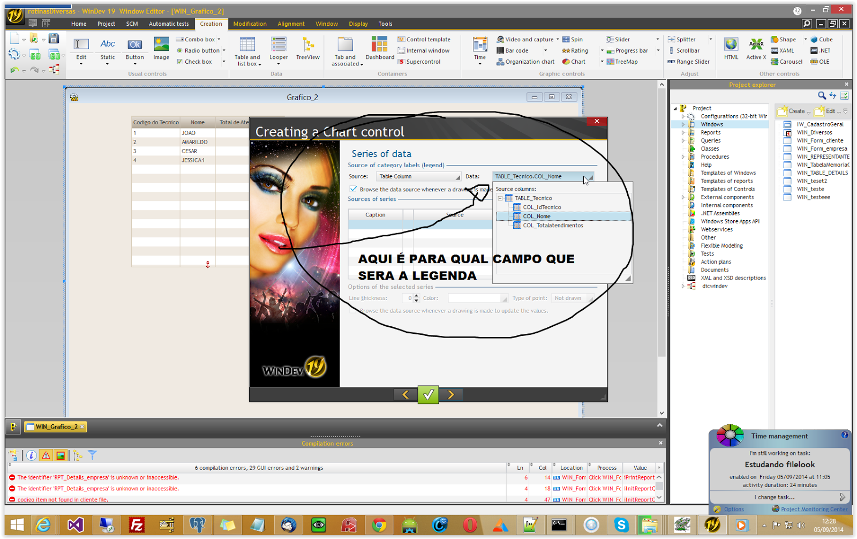
Task: Open FileZilla from the taskbar
Action: point(137,525)
